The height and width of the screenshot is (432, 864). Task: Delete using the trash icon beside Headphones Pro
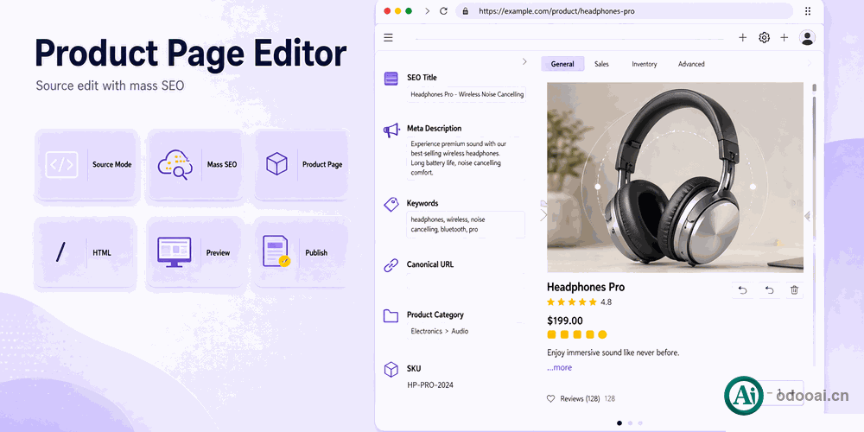point(794,289)
